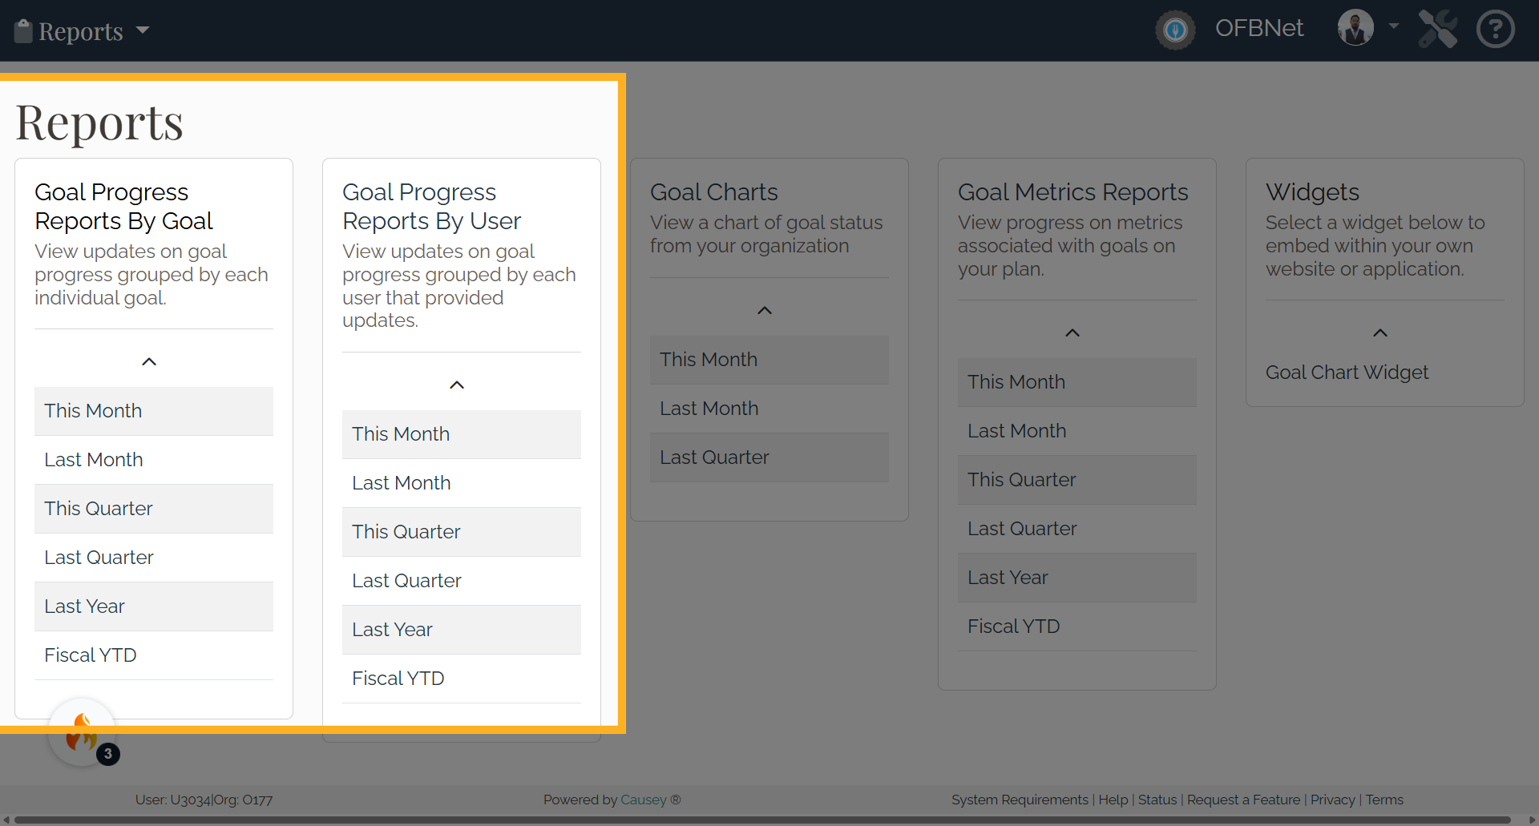Open Last Quarter under Goal Charts

tap(769, 457)
